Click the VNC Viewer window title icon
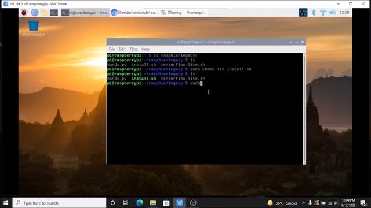 point(6,4)
